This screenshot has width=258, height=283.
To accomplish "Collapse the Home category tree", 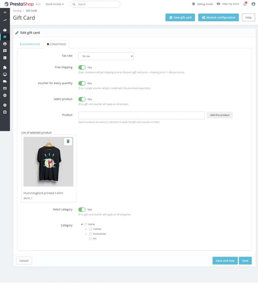I will (x=81, y=224).
